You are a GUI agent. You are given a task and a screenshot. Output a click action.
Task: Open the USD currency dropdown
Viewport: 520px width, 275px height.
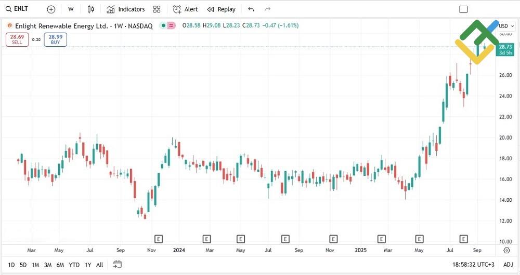point(506,26)
